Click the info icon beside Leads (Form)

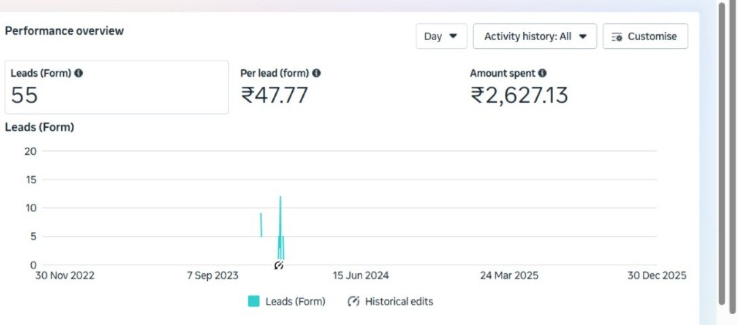tap(79, 73)
